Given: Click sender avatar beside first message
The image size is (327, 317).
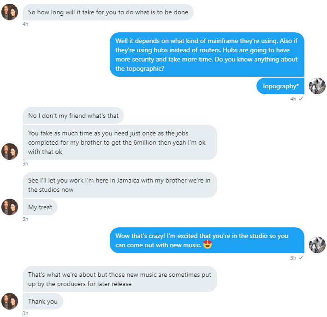Looking at the screenshot, I should pyautogui.click(x=10, y=12).
